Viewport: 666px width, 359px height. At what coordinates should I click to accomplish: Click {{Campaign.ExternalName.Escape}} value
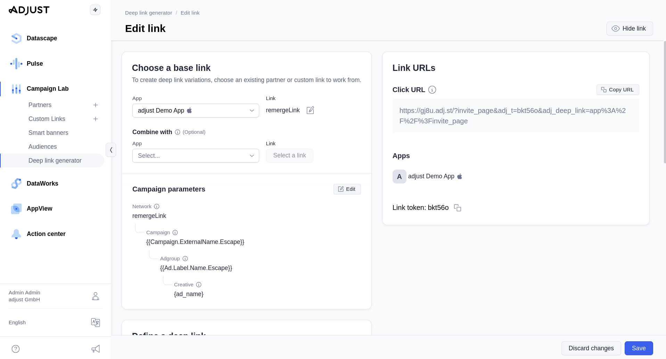[195, 242]
